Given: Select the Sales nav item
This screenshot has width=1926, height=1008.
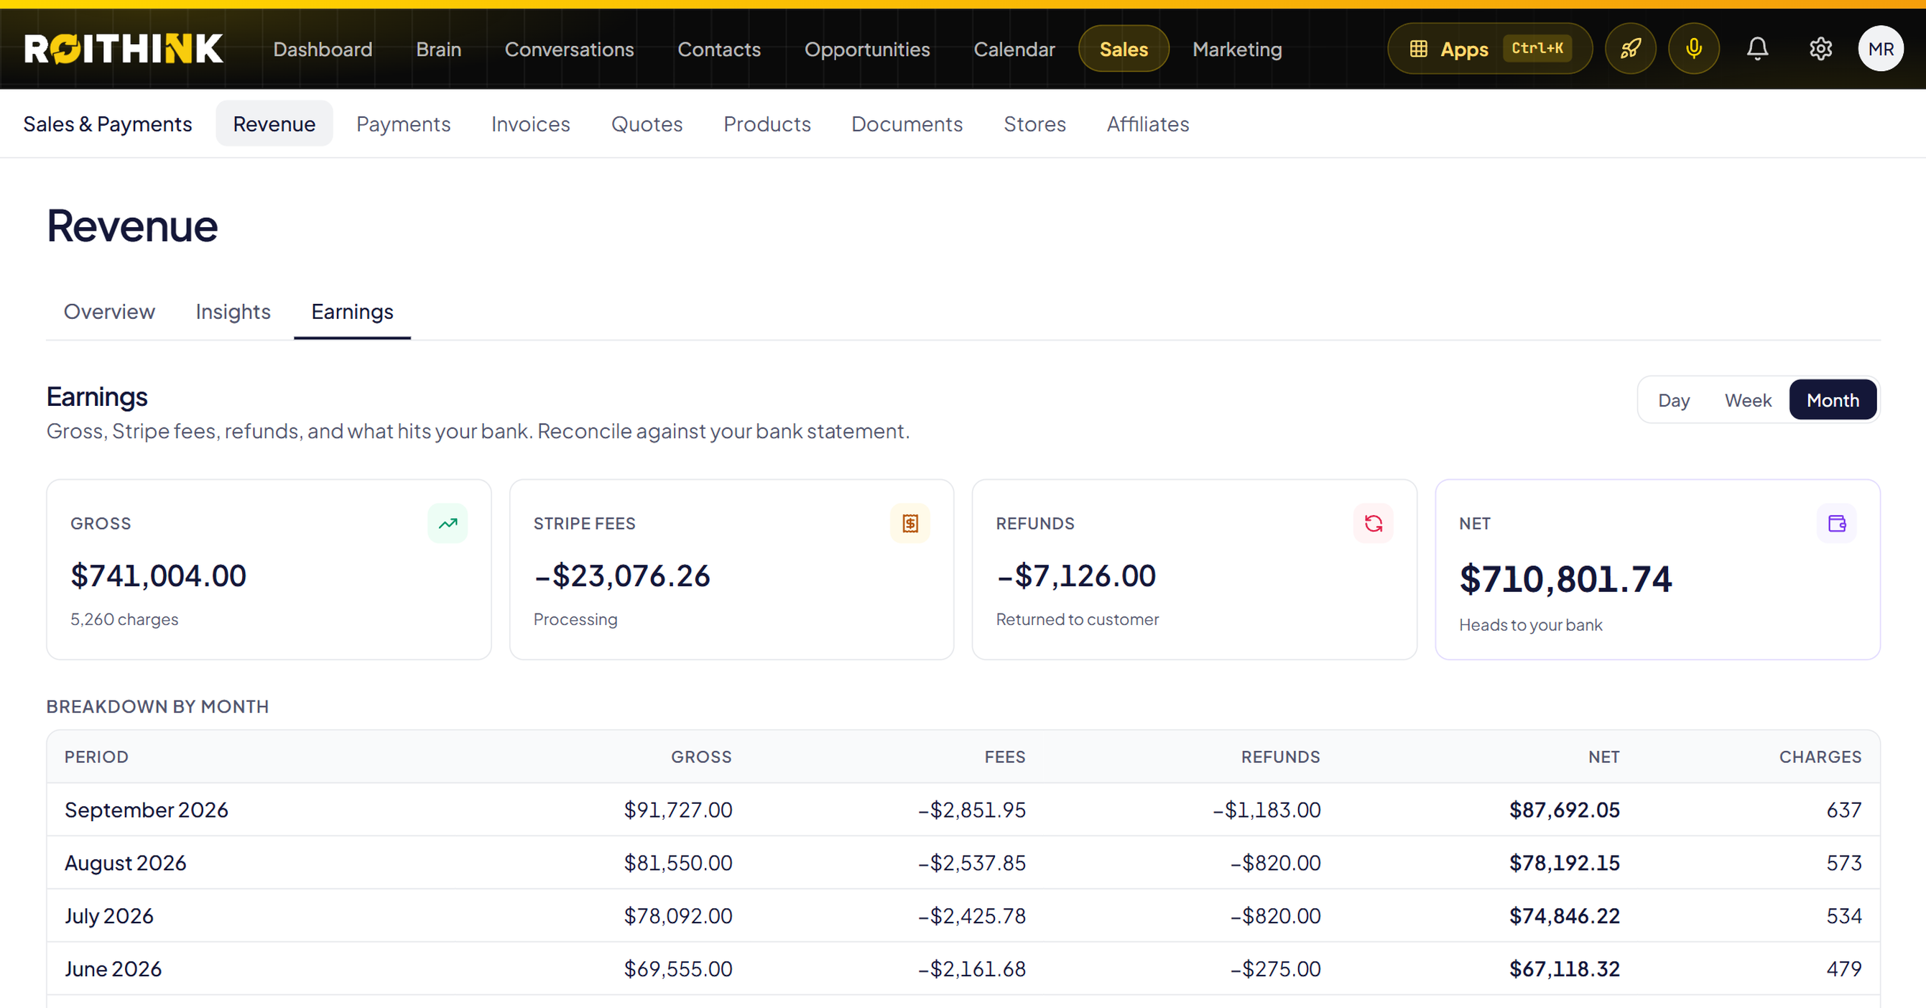Looking at the screenshot, I should pyautogui.click(x=1123, y=50).
